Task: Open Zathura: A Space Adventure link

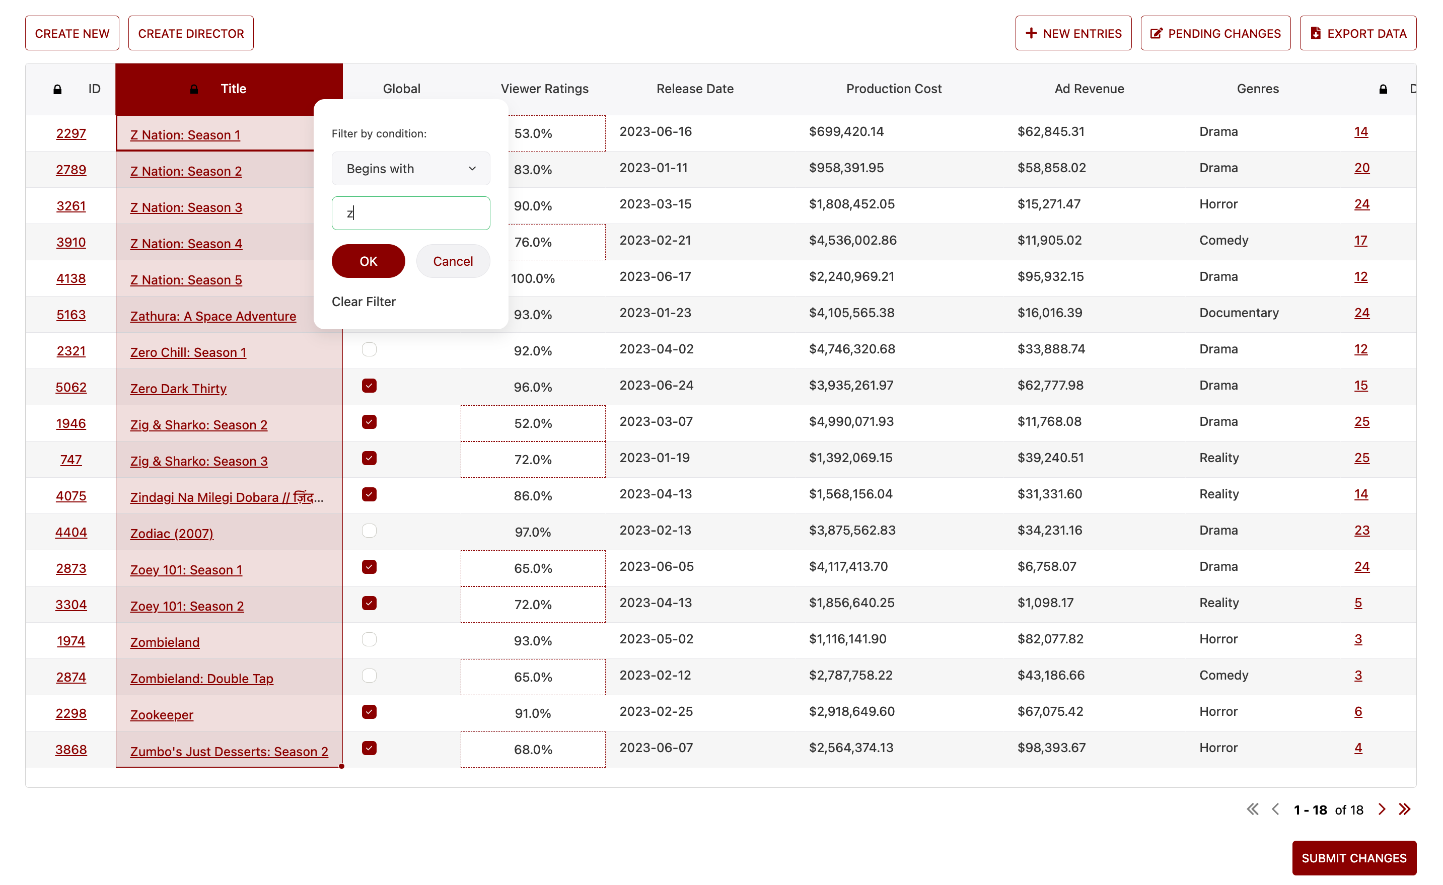Action: (213, 316)
